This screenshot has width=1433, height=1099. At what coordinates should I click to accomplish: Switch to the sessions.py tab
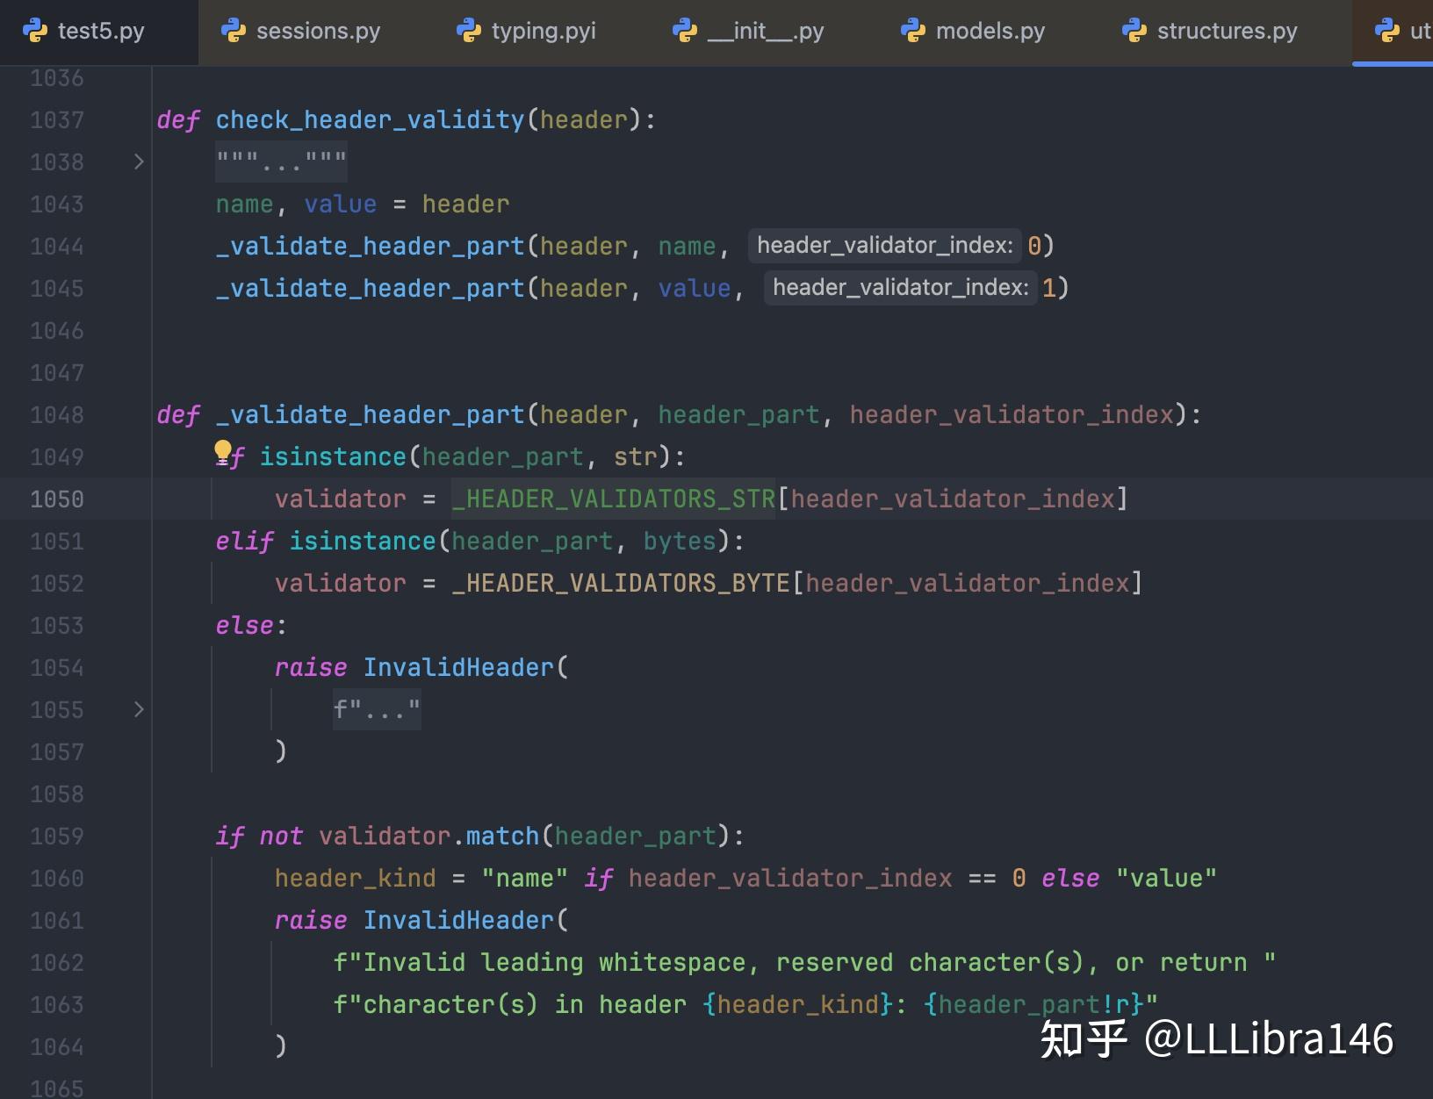[317, 30]
